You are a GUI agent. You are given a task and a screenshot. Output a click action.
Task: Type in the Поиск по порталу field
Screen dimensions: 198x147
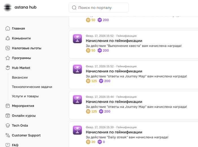102,8
